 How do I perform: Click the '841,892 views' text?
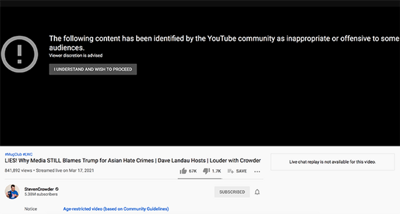tap(18, 170)
